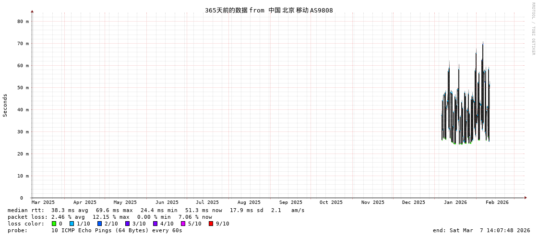Image resolution: width=538 pixels, height=237 pixels.
Task: Click the Jan 2026 x-axis label
Action: (x=455, y=202)
